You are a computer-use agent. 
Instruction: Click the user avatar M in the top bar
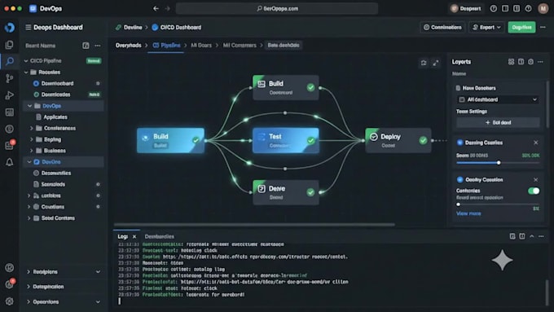pos(543,8)
